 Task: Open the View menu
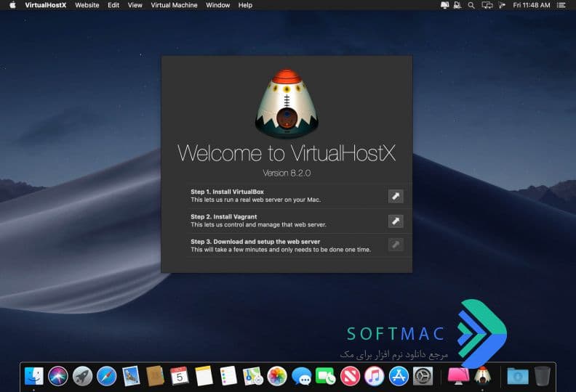pos(135,5)
